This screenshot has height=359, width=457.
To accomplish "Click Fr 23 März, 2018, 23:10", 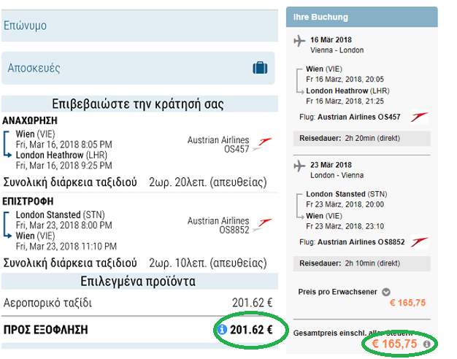I will pos(345,226).
